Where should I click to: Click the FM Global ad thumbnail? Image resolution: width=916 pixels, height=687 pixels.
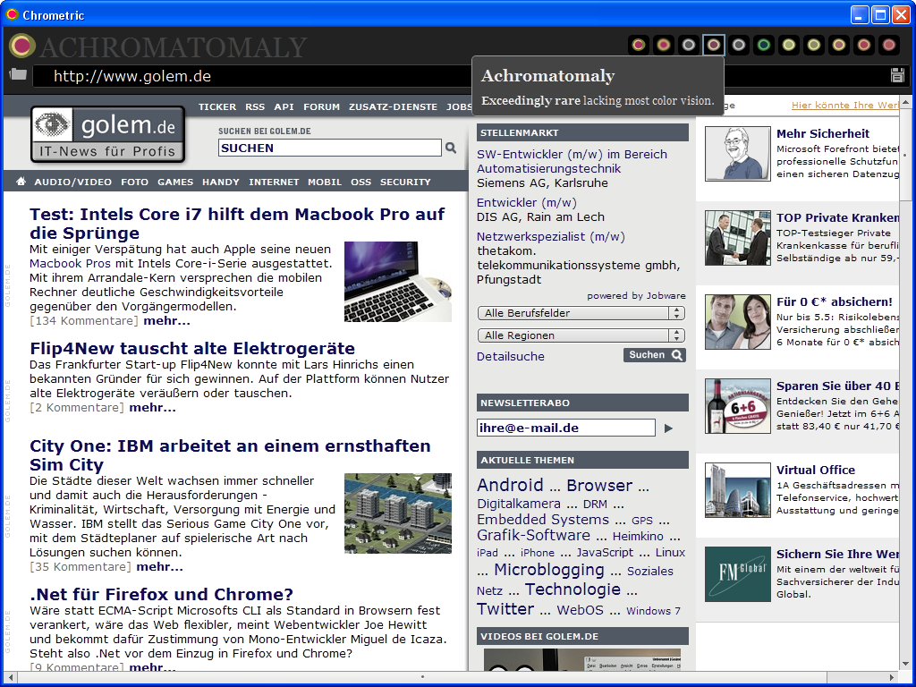pos(738,574)
